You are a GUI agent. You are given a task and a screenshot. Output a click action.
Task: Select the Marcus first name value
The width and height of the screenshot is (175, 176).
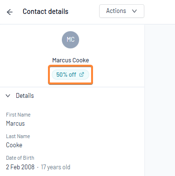tap(15, 123)
